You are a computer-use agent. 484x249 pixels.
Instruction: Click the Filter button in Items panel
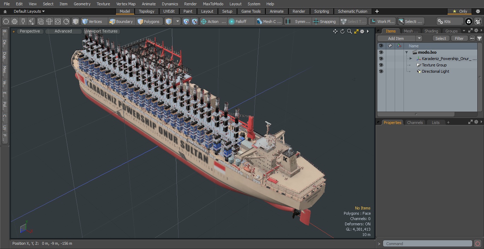tap(459, 38)
